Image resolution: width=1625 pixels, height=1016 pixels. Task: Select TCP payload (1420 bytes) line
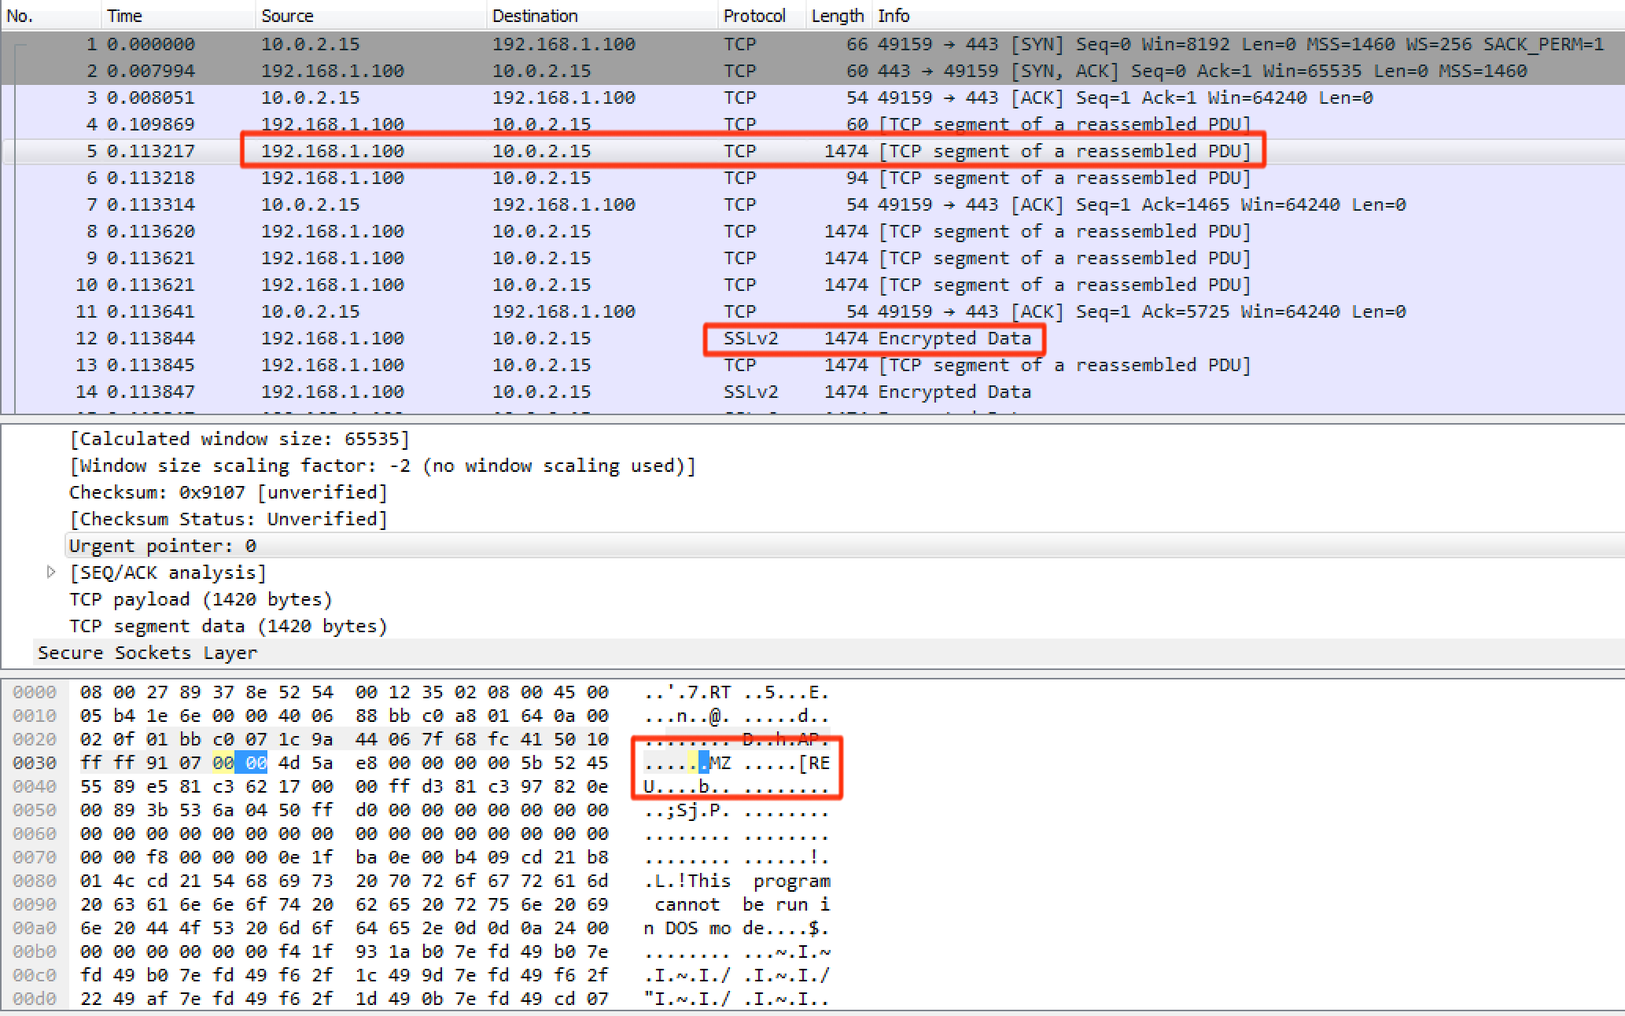point(201,599)
